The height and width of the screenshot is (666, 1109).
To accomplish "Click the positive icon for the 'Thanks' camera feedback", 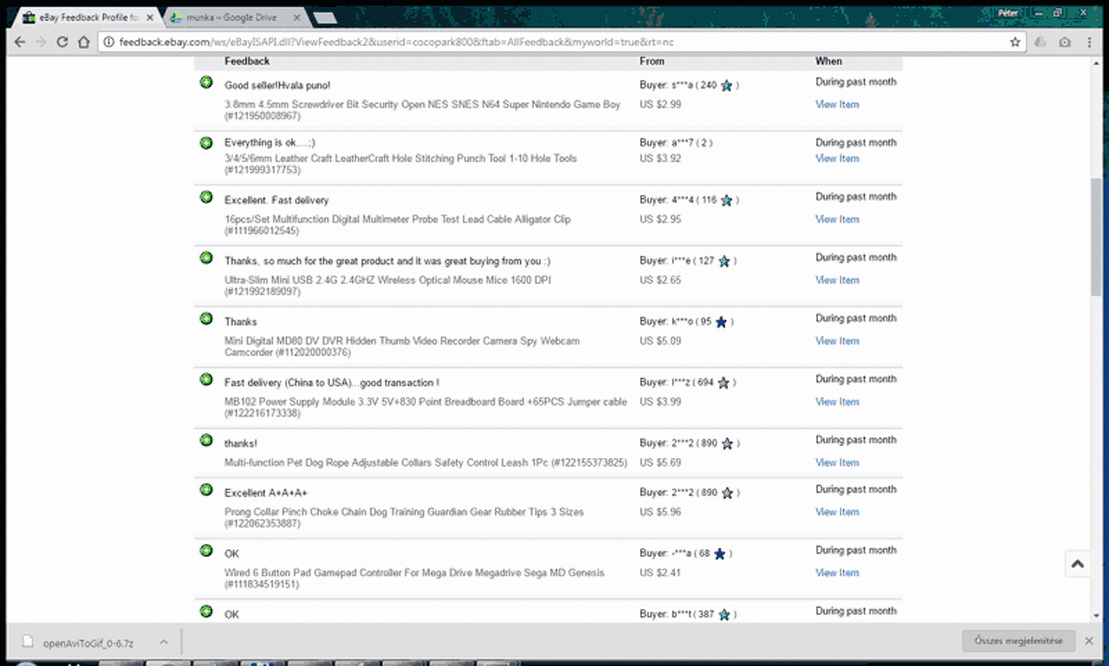I will tap(206, 318).
